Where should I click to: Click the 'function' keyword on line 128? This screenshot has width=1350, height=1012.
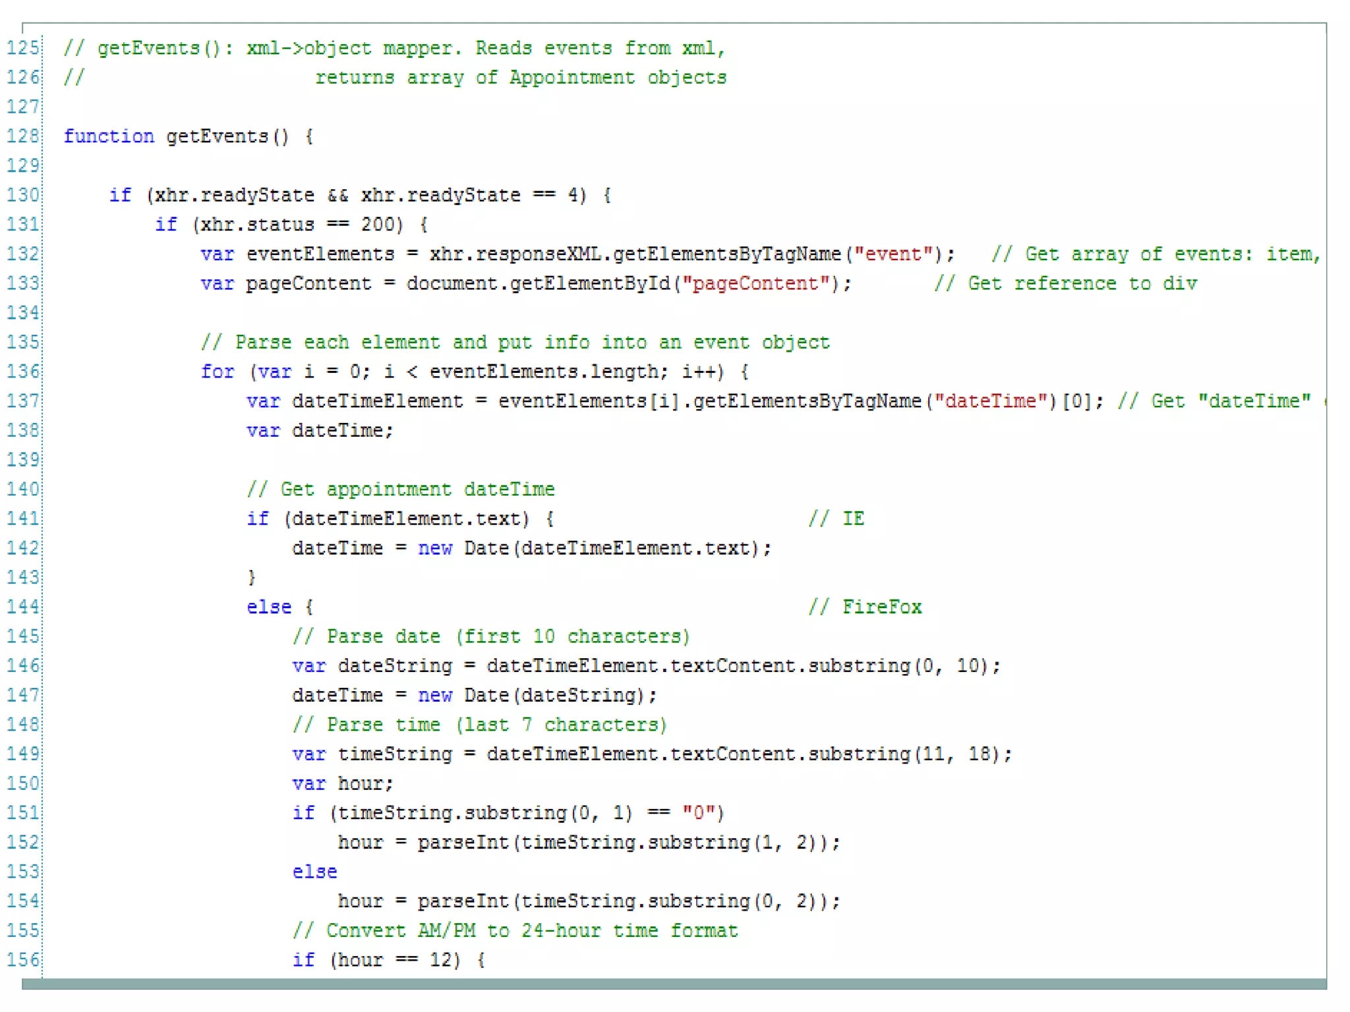[109, 136]
